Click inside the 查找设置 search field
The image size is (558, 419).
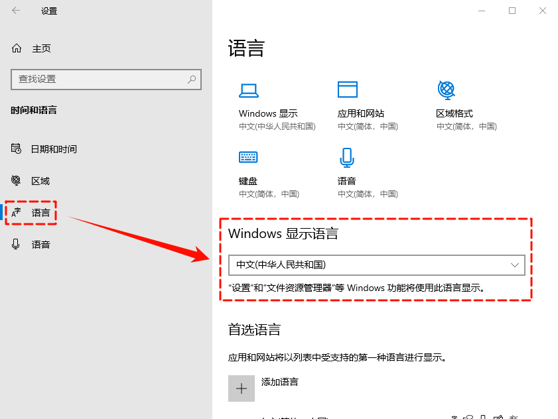100,80
